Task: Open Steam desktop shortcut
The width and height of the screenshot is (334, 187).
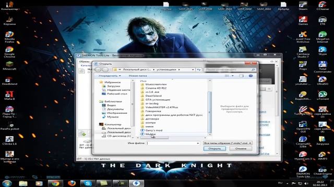Action: pos(303,6)
